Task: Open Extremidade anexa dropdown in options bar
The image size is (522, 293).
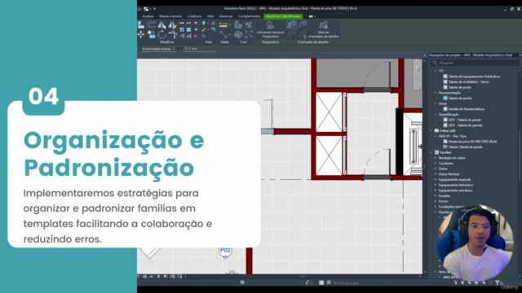Action: [157, 49]
